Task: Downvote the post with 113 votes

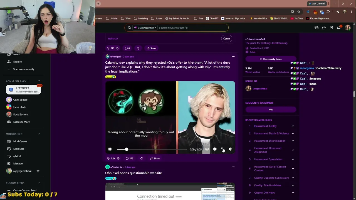Action: point(117,48)
